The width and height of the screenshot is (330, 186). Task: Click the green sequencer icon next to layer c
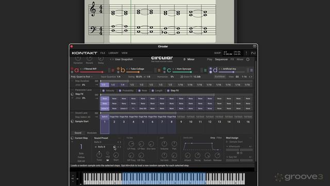[x=205, y=70]
